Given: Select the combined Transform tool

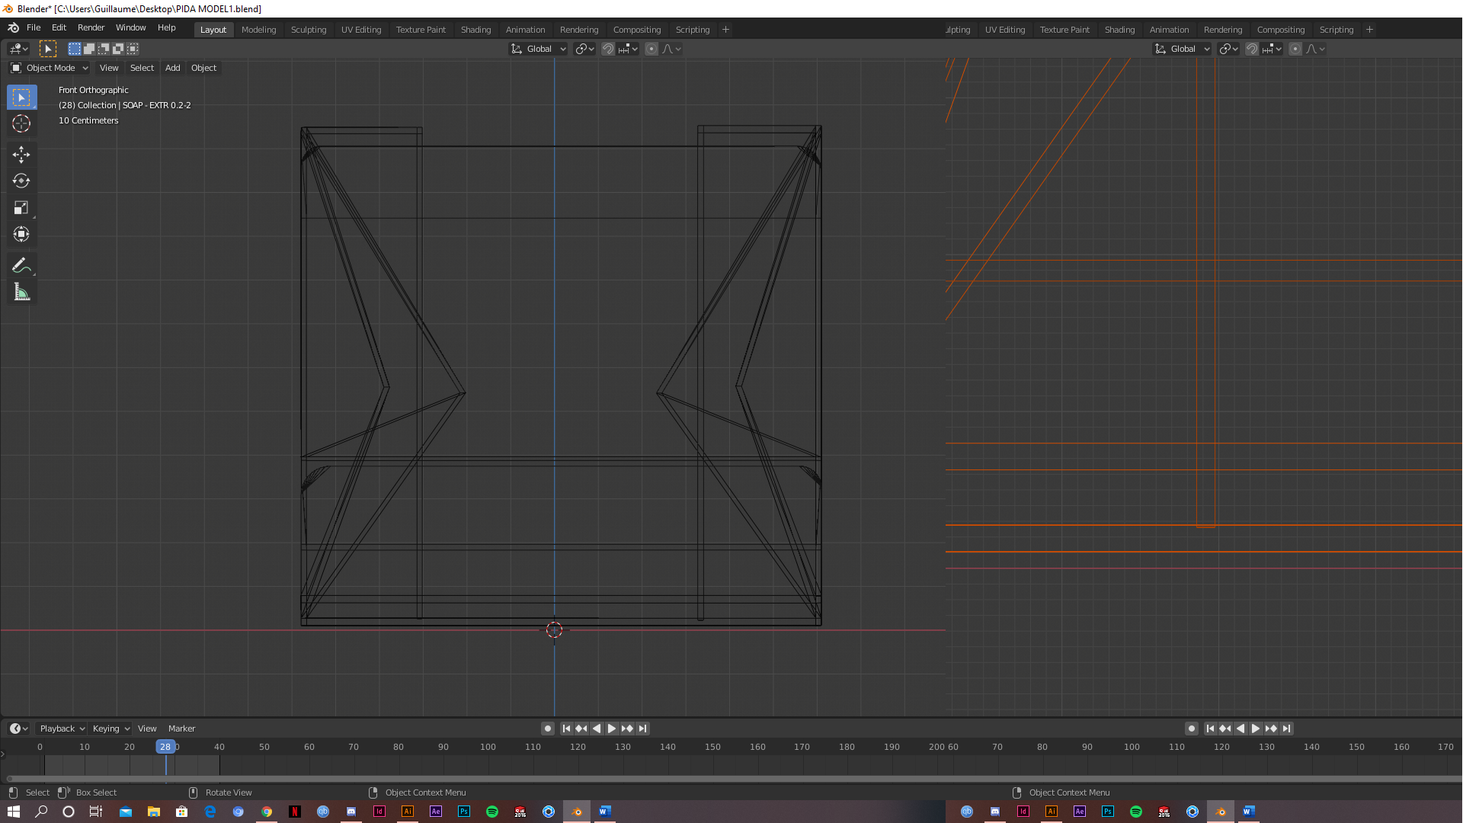Looking at the screenshot, I should pyautogui.click(x=21, y=235).
